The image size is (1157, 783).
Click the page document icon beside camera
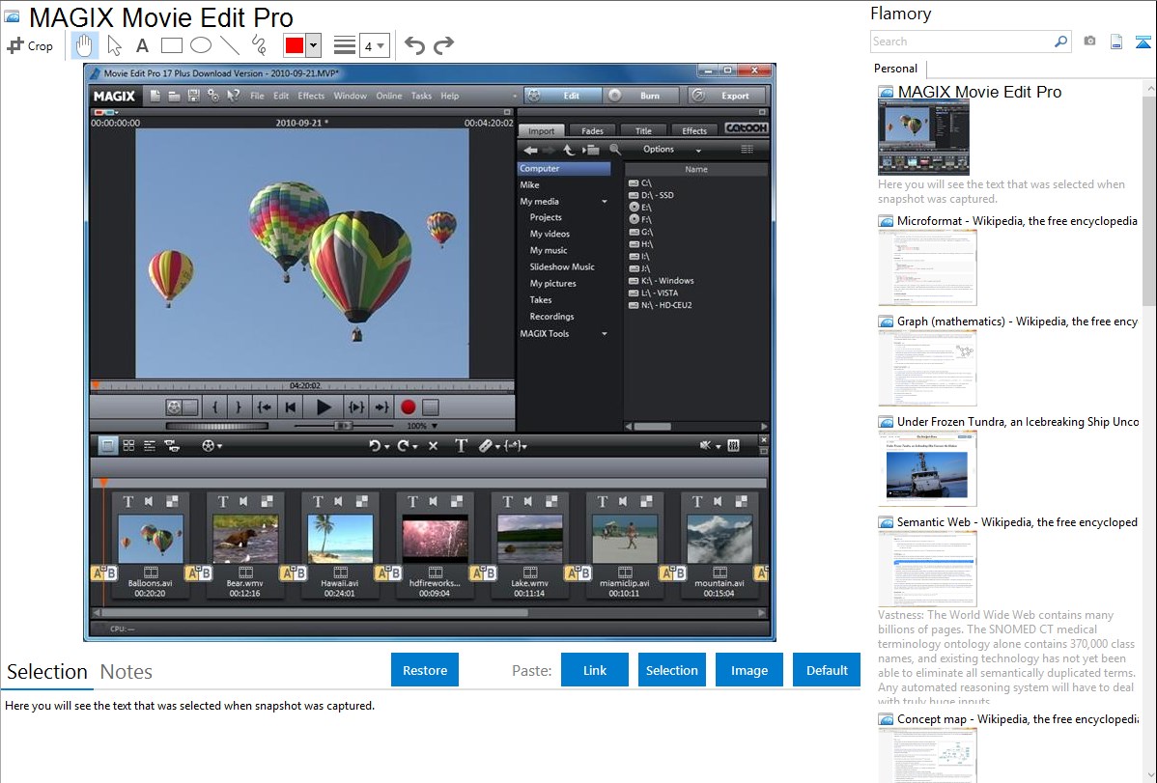(1116, 42)
